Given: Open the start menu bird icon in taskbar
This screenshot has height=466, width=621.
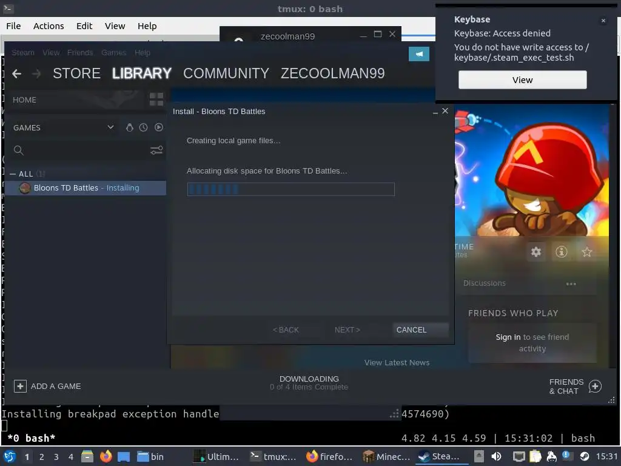Looking at the screenshot, I should coord(10,456).
